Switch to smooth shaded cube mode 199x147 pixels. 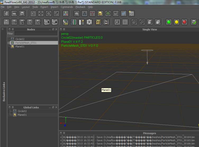[157, 22]
